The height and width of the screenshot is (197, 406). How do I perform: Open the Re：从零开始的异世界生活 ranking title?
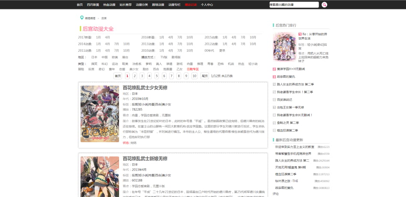[x=313, y=36]
